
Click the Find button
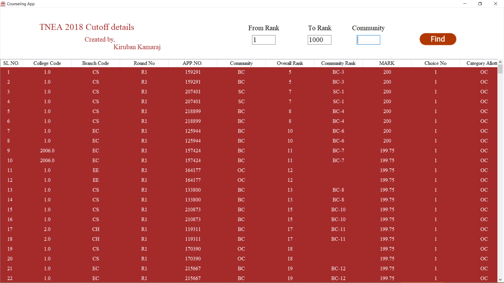[x=438, y=39]
